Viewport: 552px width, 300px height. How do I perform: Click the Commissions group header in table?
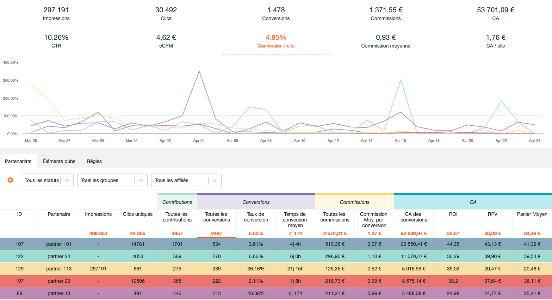coord(354,202)
